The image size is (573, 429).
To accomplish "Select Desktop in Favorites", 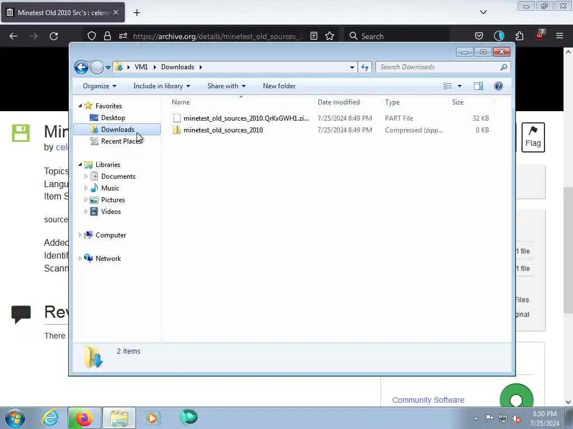I will [113, 118].
